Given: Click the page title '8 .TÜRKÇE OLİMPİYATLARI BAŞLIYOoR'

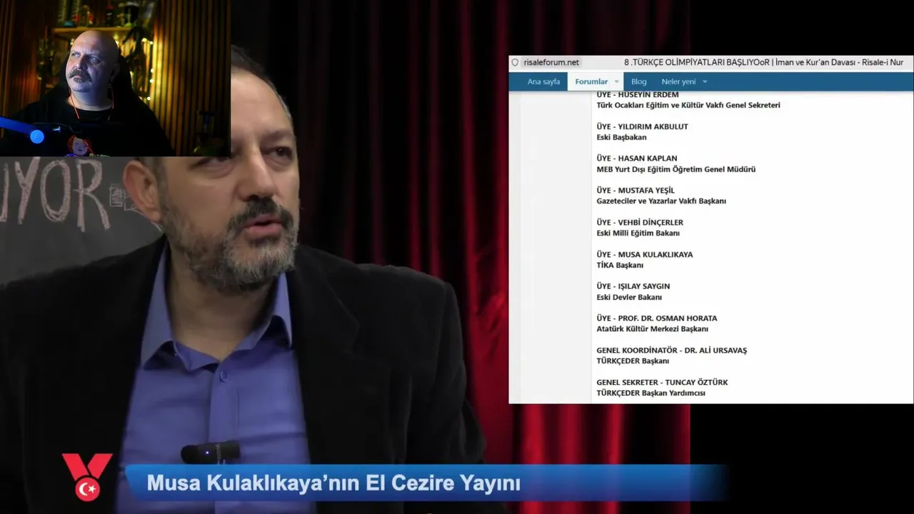Looking at the screenshot, I should (696, 62).
